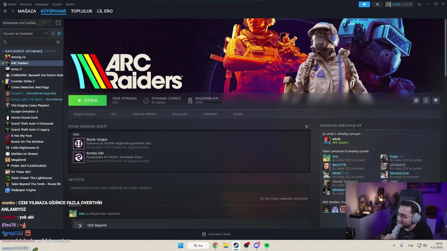Screen dimensions: 447x251
Task: Collapse the KATEGORİZE EDİLMEMİŞ category
Action: coord(3,51)
